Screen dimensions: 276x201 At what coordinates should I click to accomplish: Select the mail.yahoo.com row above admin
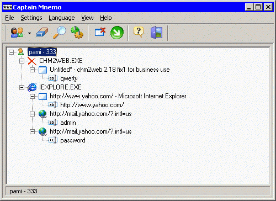pyautogui.click(x=91, y=114)
